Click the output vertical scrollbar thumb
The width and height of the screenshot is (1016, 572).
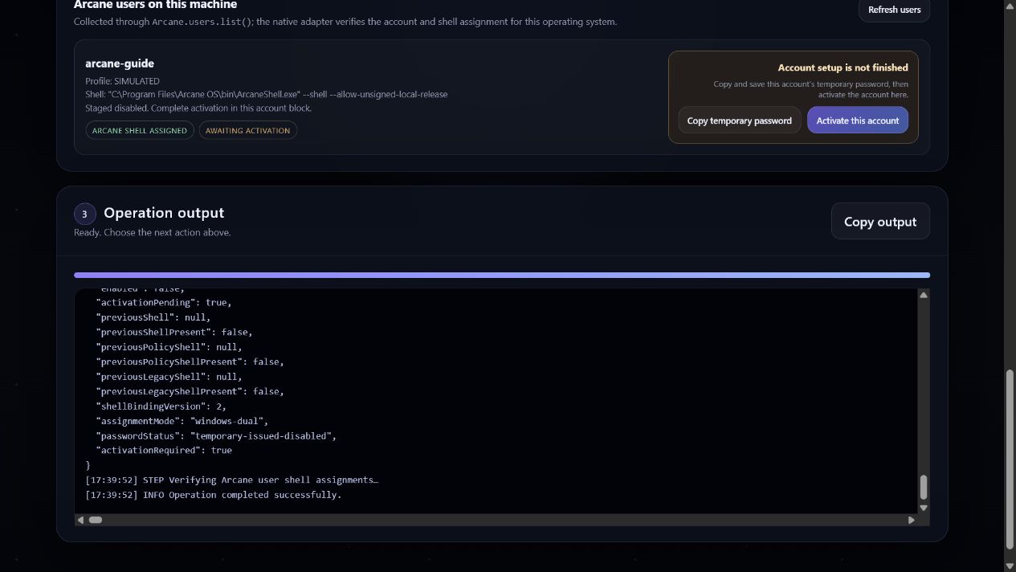[924, 487]
